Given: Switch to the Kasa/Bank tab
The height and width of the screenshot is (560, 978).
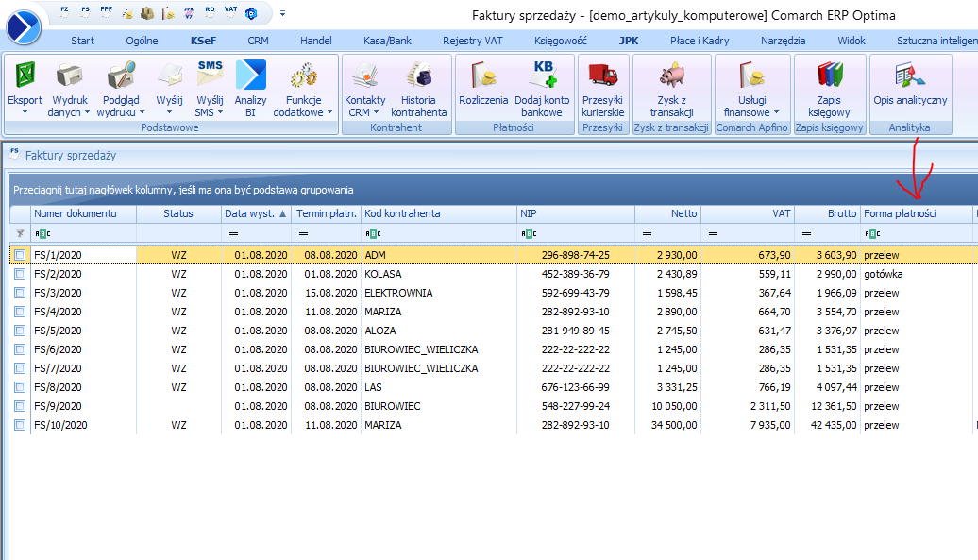Looking at the screenshot, I should (387, 41).
